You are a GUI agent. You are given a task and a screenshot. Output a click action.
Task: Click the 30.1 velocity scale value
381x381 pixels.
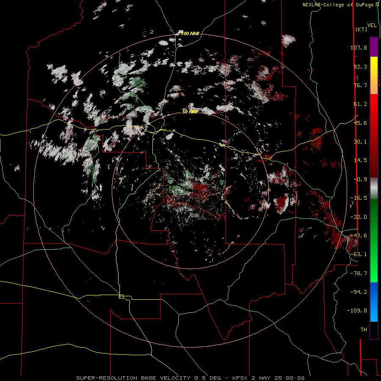[x=360, y=142]
